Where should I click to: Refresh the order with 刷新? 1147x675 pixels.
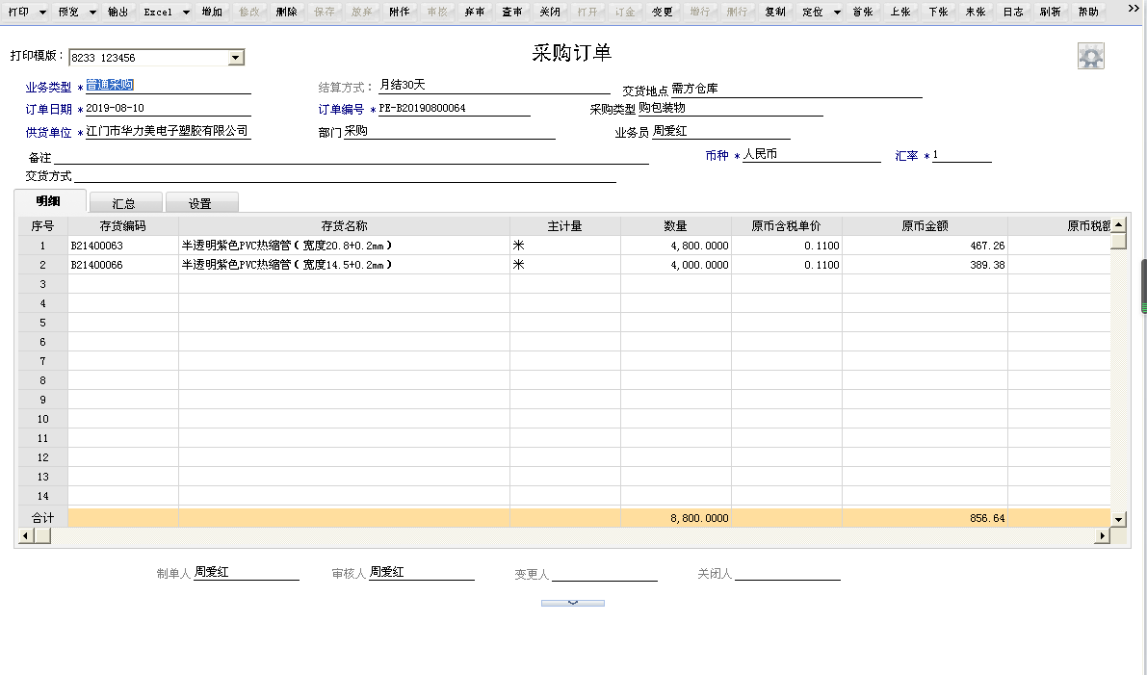1051,12
